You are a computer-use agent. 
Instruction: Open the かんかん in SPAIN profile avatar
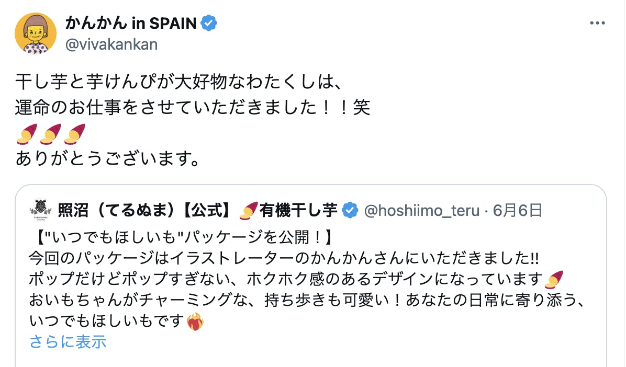click(35, 33)
